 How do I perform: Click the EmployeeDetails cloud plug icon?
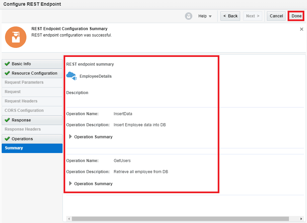[x=72, y=76]
